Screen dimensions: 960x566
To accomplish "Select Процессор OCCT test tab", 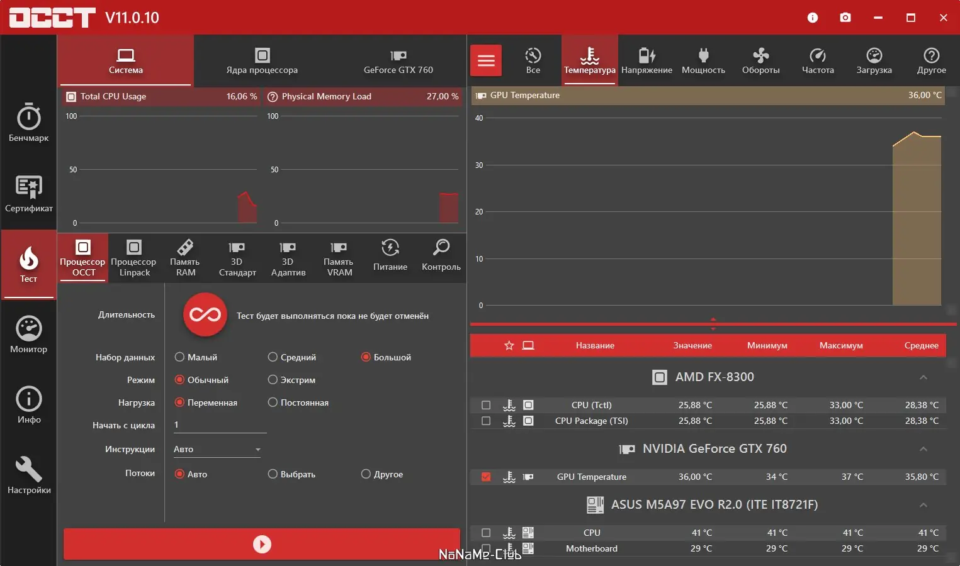I will click(x=83, y=258).
